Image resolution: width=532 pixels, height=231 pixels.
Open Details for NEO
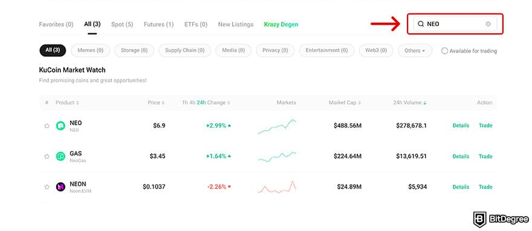click(461, 126)
